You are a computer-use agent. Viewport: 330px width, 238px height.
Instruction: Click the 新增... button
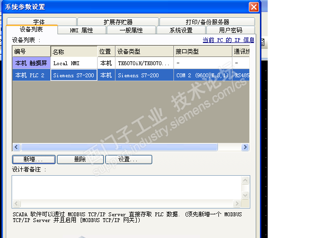click(34, 159)
